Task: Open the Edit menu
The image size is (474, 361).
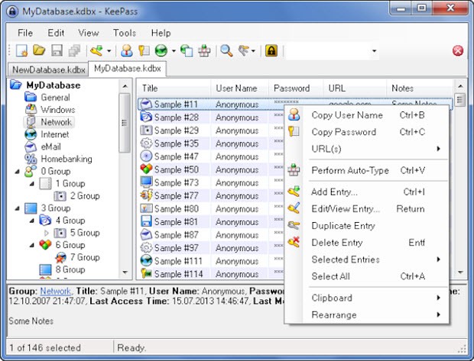Action: click(56, 33)
